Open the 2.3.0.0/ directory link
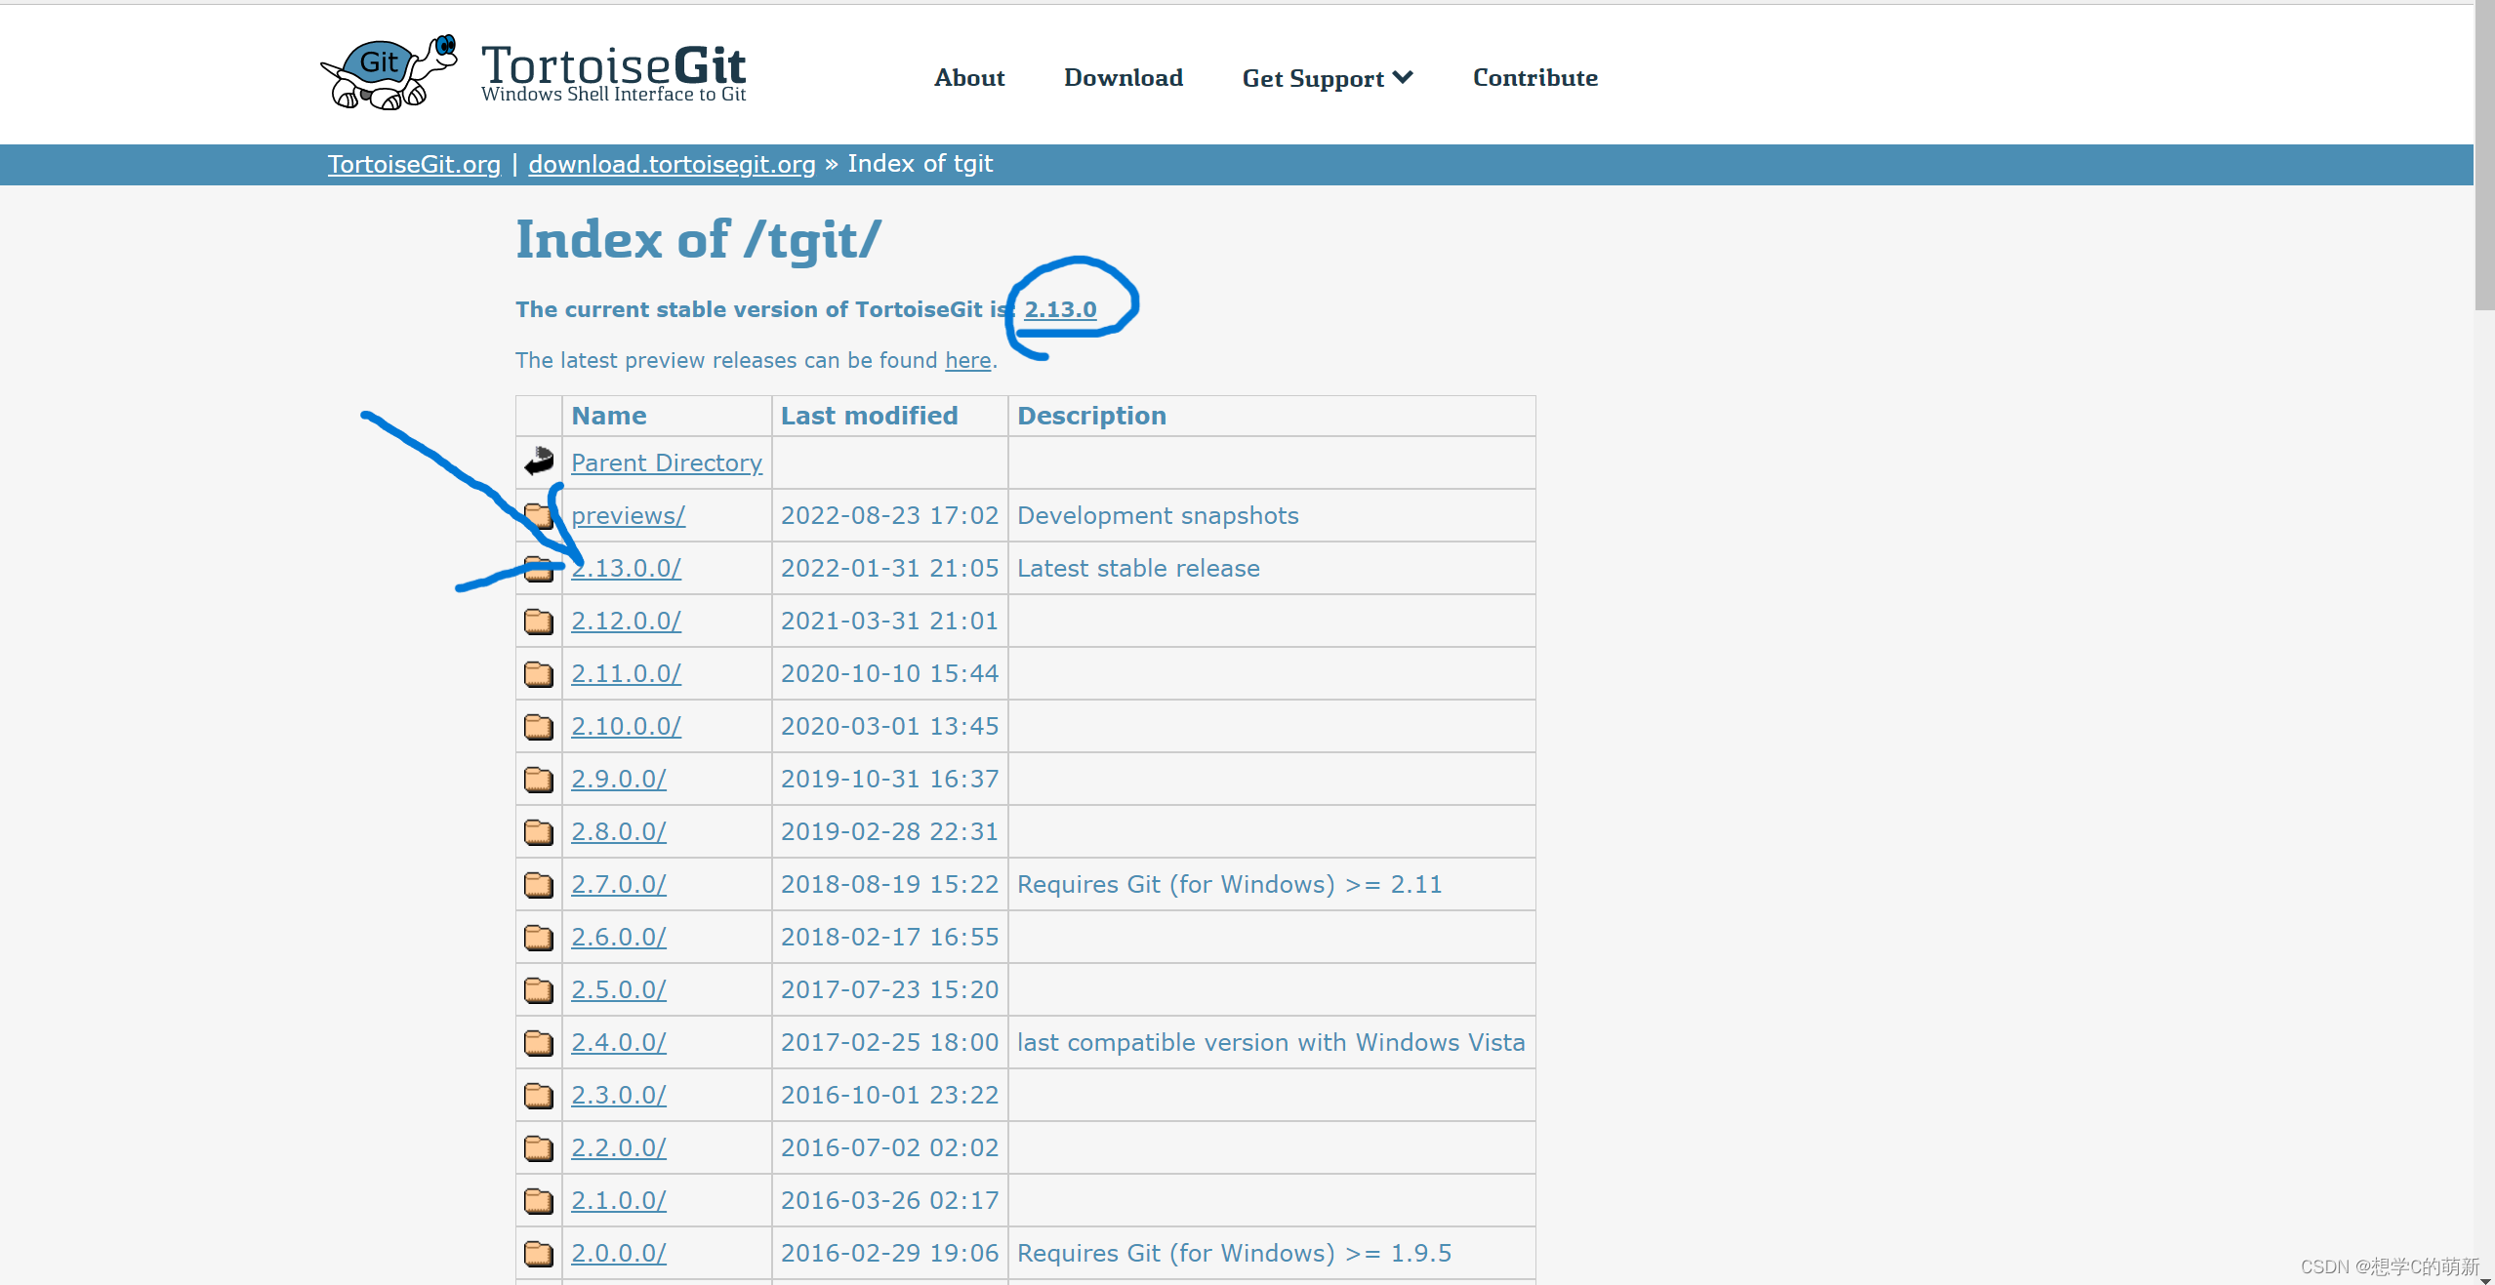The image size is (2495, 1285). [618, 1095]
